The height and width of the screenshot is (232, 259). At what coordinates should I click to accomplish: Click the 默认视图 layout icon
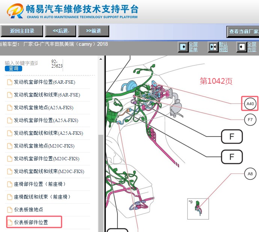(213, 47)
